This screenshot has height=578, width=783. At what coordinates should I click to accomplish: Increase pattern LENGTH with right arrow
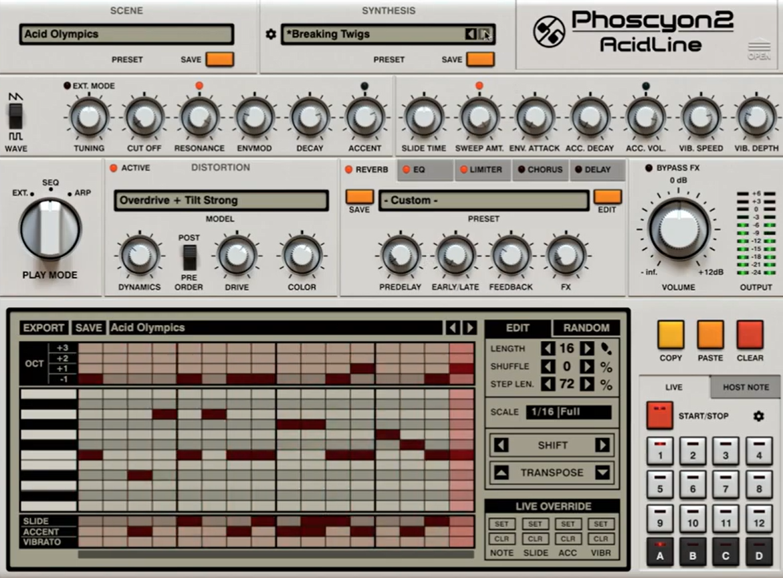pyautogui.click(x=587, y=348)
